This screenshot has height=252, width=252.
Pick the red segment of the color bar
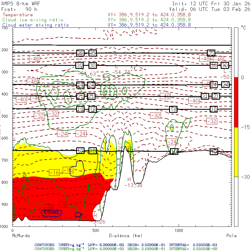236,102
